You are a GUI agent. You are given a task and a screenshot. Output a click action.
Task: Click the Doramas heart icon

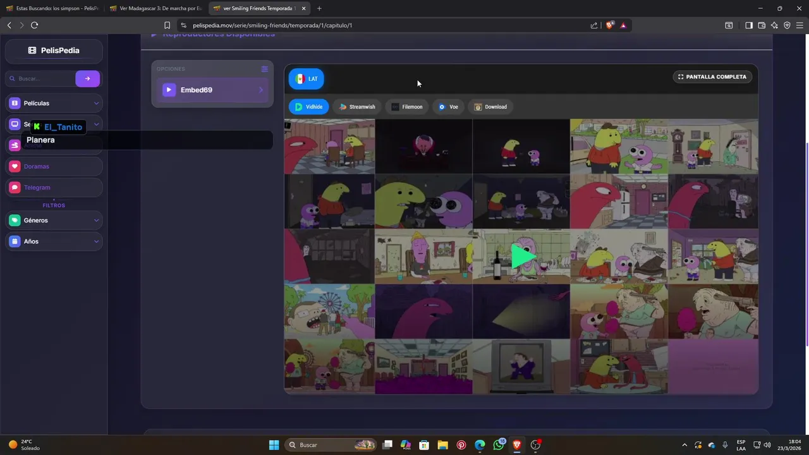tap(15, 166)
